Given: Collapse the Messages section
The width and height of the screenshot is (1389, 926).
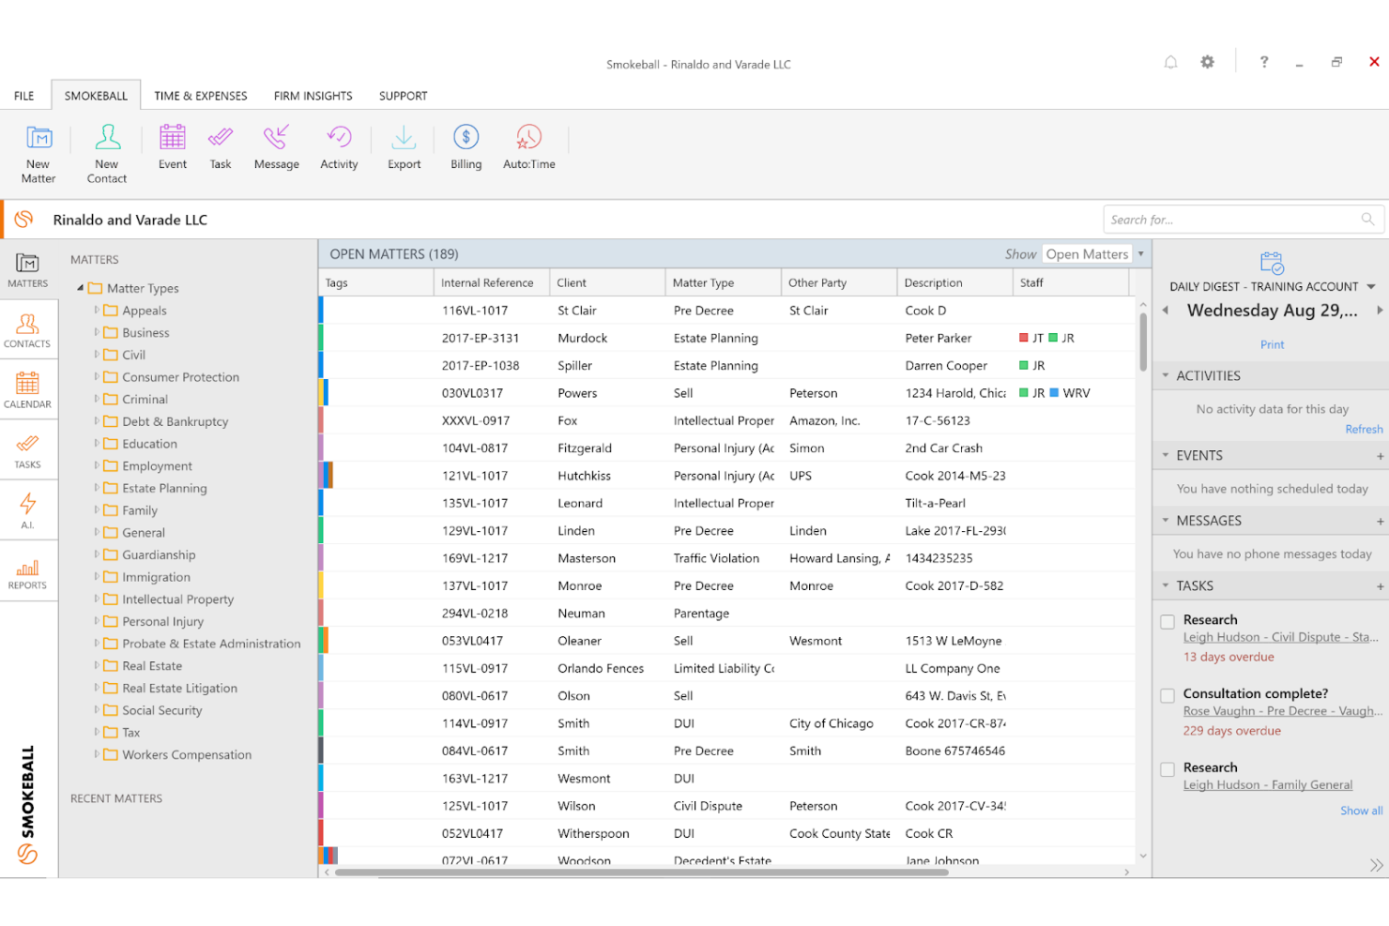Looking at the screenshot, I should [1166, 520].
